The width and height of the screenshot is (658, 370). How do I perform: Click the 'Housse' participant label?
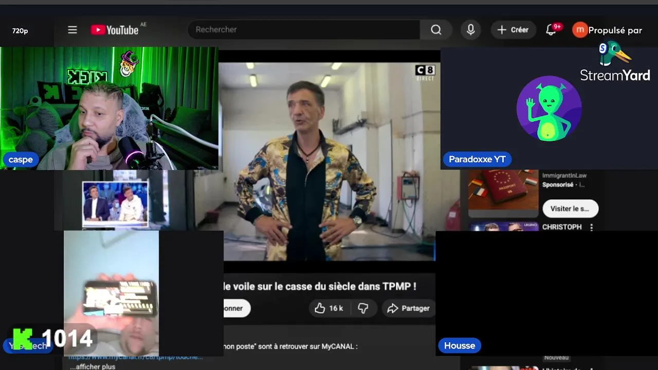tap(459, 346)
